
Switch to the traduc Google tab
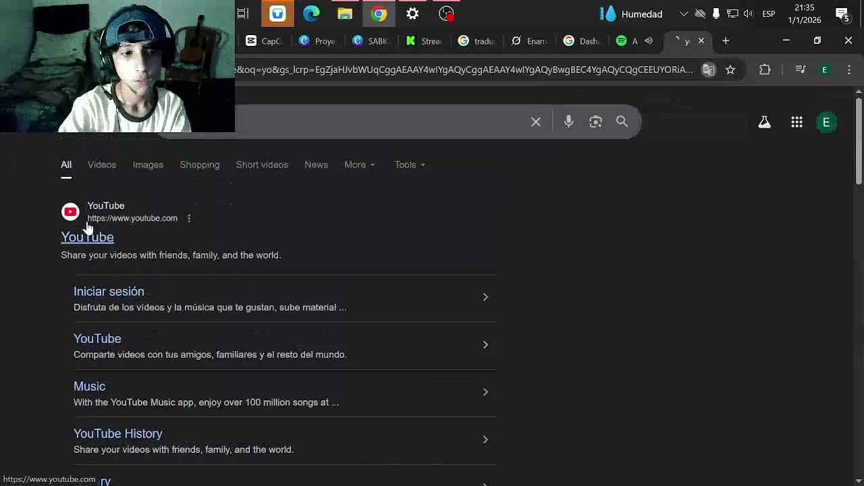(477, 41)
